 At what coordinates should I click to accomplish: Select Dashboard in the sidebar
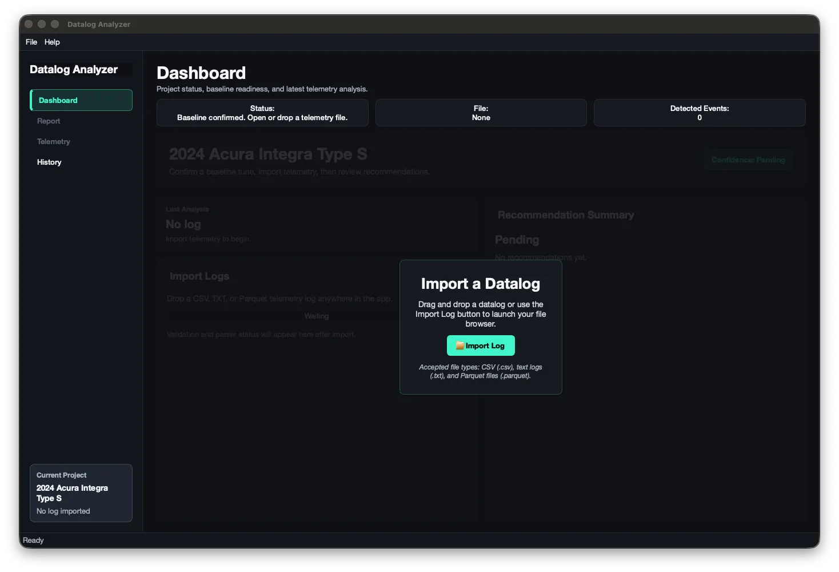pyautogui.click(x=81, y=100)
